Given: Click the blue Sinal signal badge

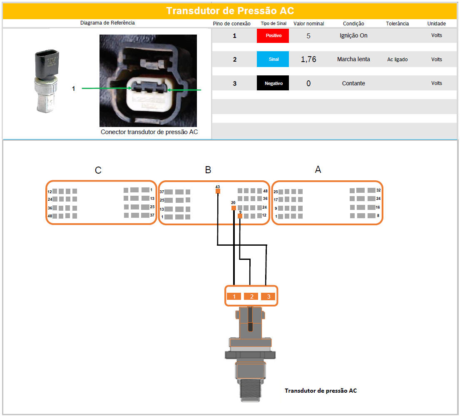Looking at the screenshot, I should click(x=273, y=60).
